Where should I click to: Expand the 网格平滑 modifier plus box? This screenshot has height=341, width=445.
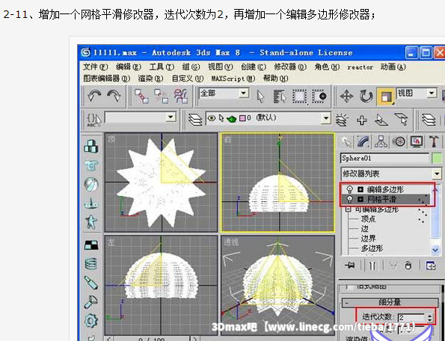pos(360,199)
